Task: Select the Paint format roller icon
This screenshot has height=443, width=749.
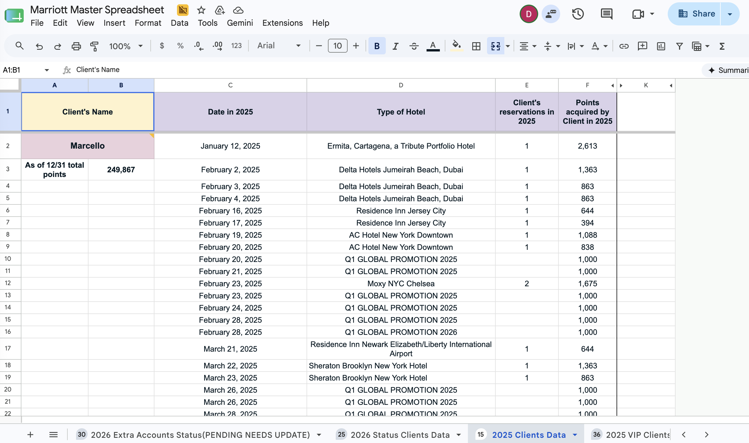Action: pyautogui.click(x=94, y=46)
